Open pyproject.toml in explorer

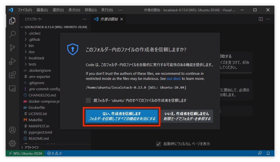point(40,132)
